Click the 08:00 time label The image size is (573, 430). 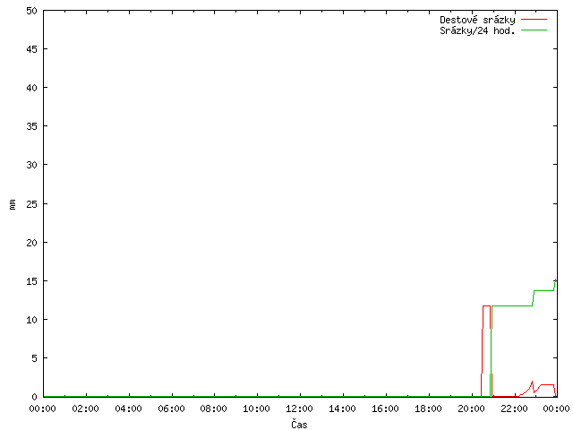tap(214, 408)
